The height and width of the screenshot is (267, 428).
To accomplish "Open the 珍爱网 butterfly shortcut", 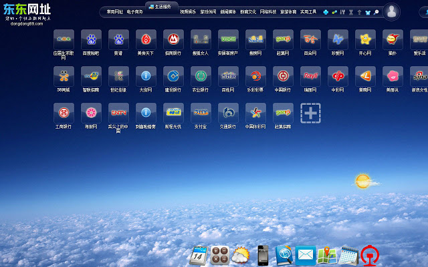I will click(x=338, y=40).
